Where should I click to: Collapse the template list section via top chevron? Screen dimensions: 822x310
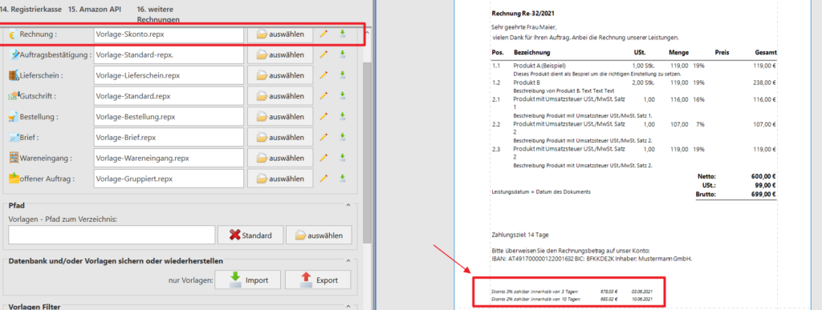pyautogui.click(x=366, y=32)
